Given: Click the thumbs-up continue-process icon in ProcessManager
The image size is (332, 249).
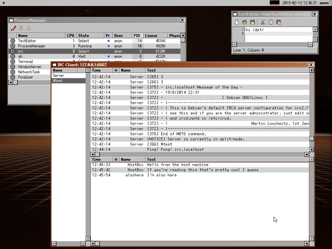Looking at the screenshot, I should click(28, 28).
